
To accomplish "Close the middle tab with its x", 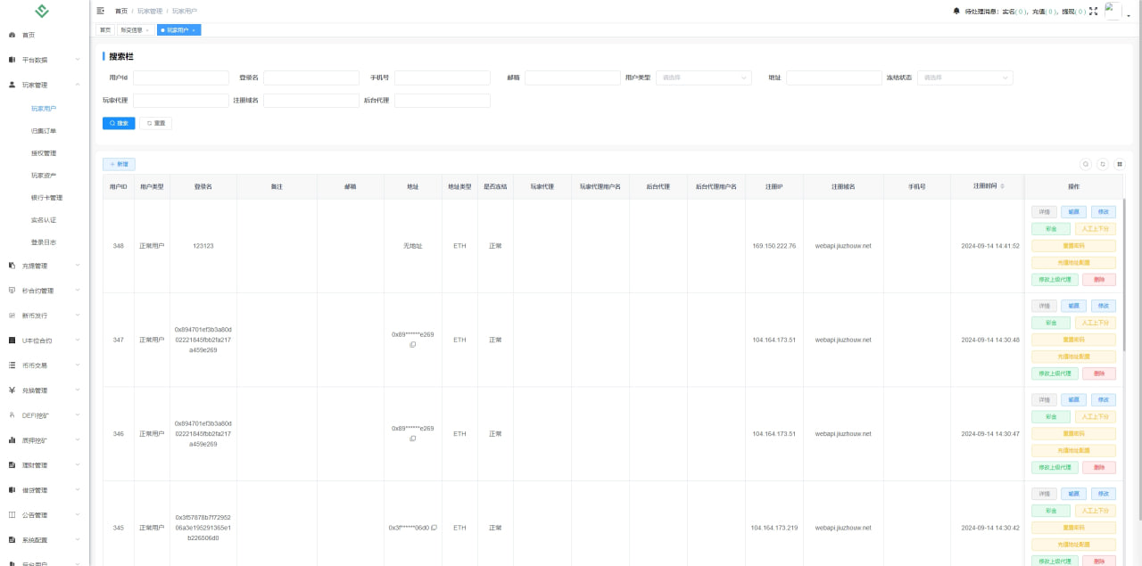I will [x=147, y=30].
